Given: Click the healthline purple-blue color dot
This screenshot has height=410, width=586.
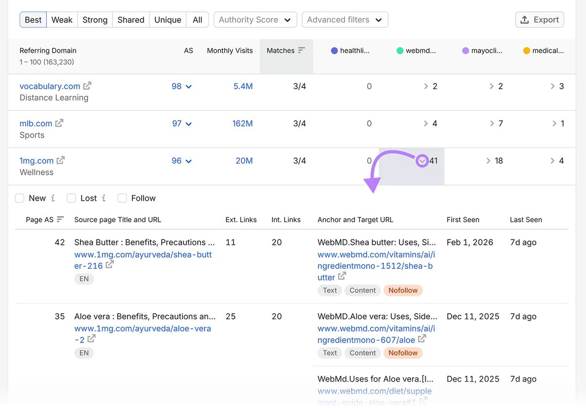Looking at the screenshot, I should [x=335, y=50].
